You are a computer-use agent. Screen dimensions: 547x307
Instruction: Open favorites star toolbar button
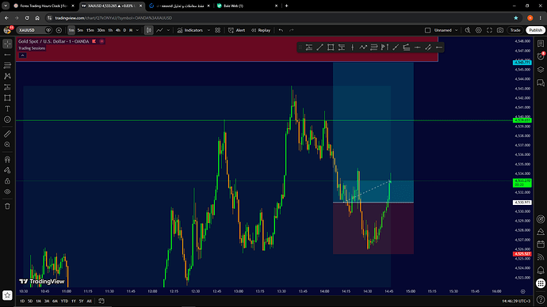(7, 295)
